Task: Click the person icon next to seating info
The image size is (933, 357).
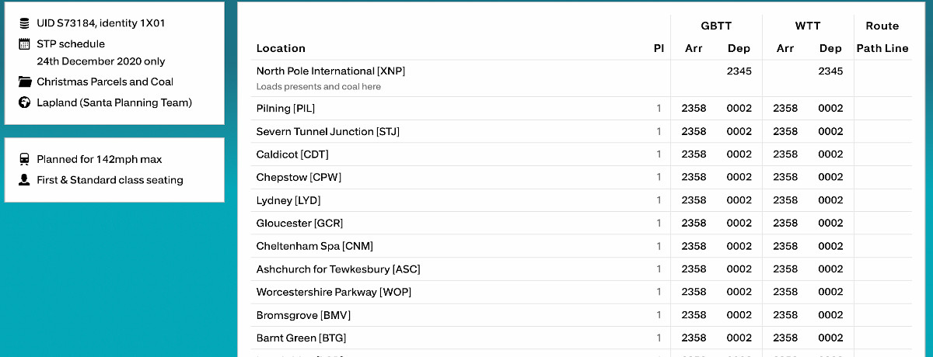Action: (24, 180)
